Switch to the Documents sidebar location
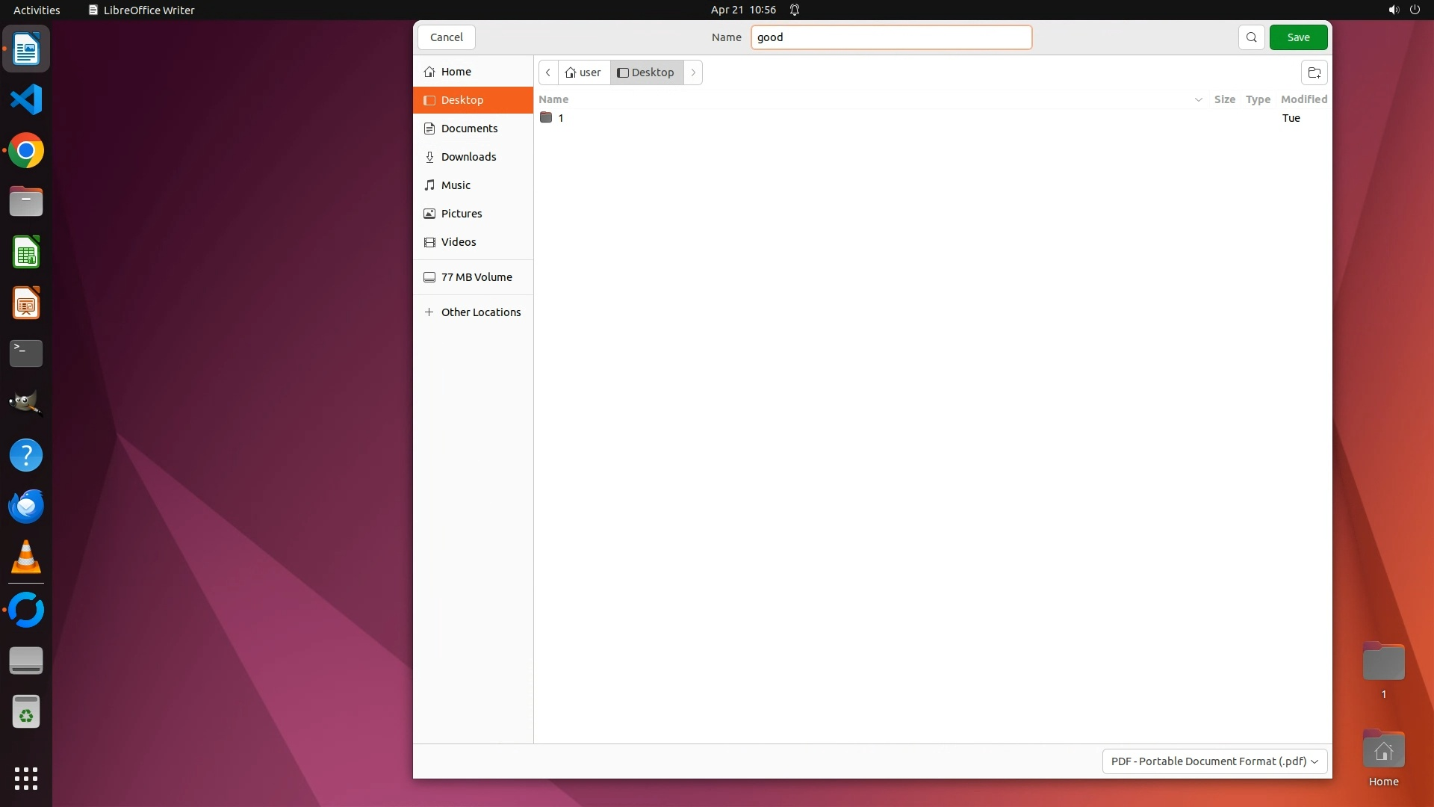The image size is (1434, 807). [x=469, y=129]
